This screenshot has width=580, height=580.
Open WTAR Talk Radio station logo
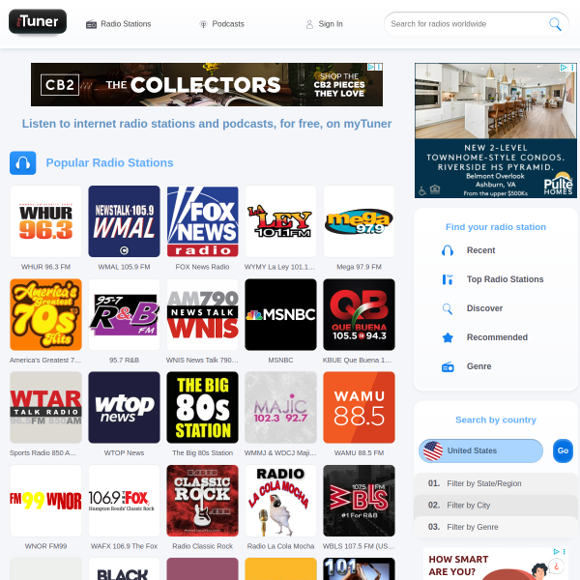coord(45,407)
